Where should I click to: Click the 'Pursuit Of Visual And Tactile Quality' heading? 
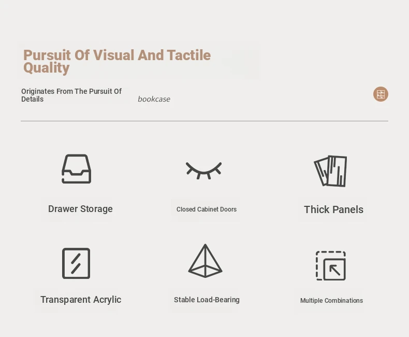(x=117, y=62)
